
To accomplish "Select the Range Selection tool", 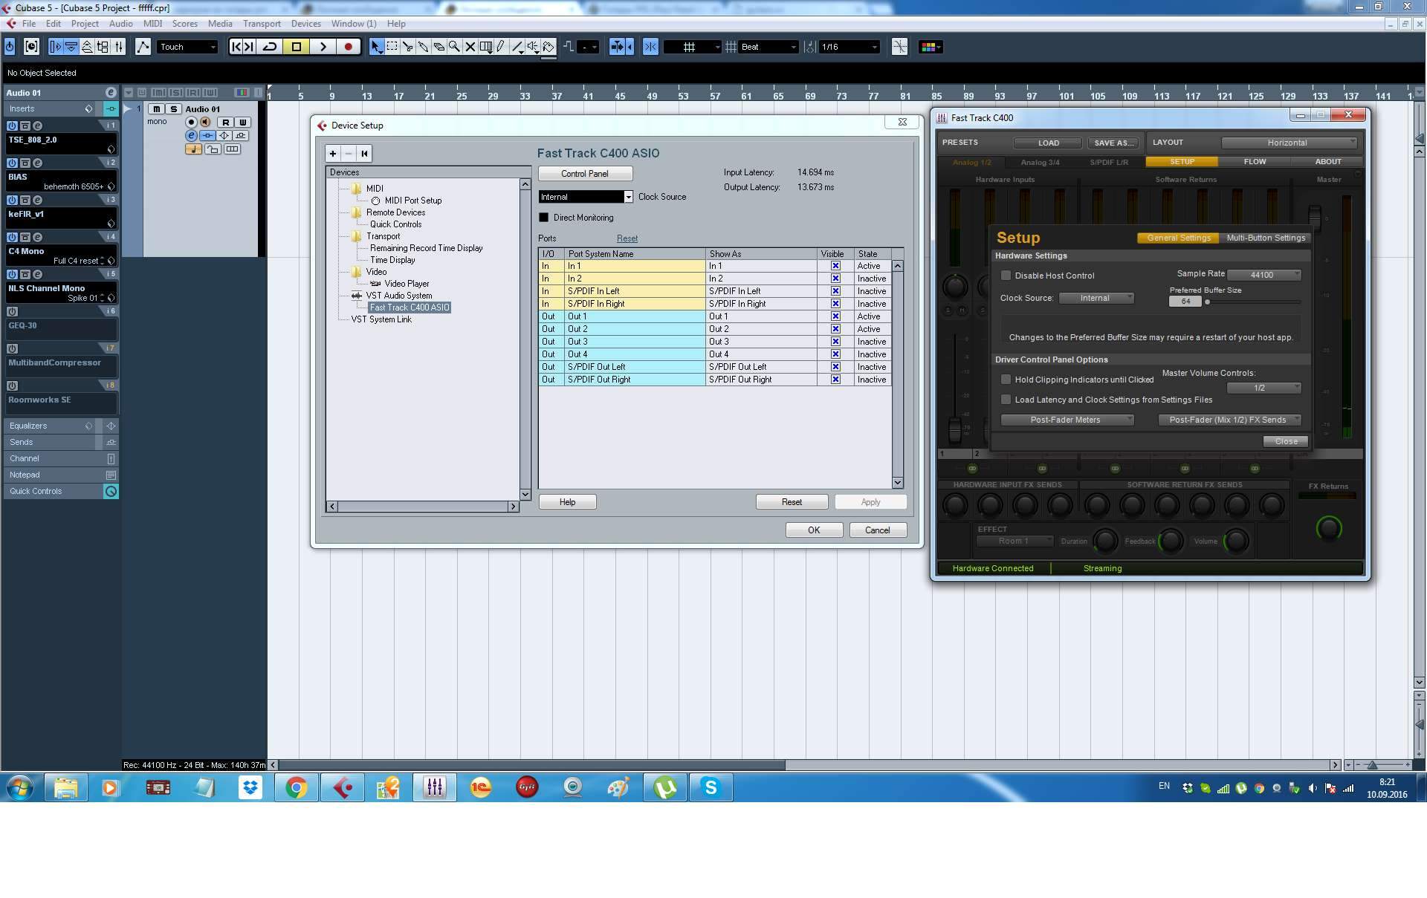I will [x=392, y=47].
